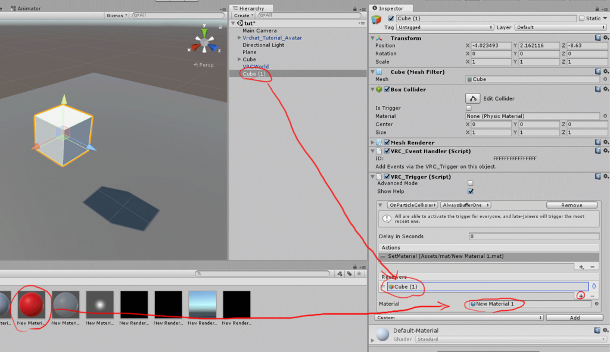Select Directional Light in the Hierarchy
Viewport: 610px width, 352px height.
click(263, 45)
